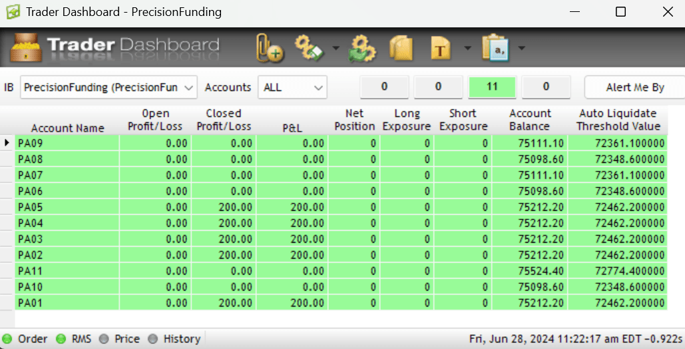
Task: Click the Alert Me By button
Action: tap(635, 87)
